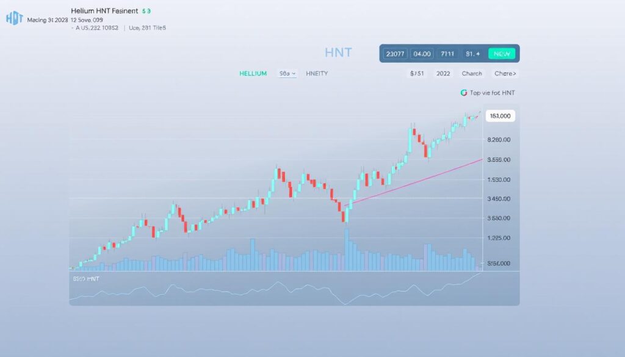Click the 3,850.00 price axis label
This screenshot has height=357, width=625.
pos(499,218)
